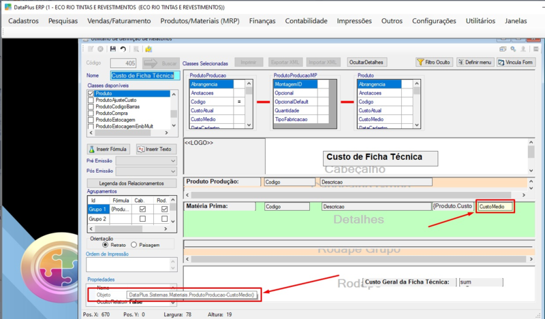Click down arrow of Agrupamentos grid scrollbar
Image resolution: width=545 pixels, height=319 pixels.
click(x=173, y=221)
